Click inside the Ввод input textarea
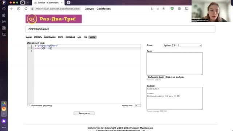 click(174, 64)
